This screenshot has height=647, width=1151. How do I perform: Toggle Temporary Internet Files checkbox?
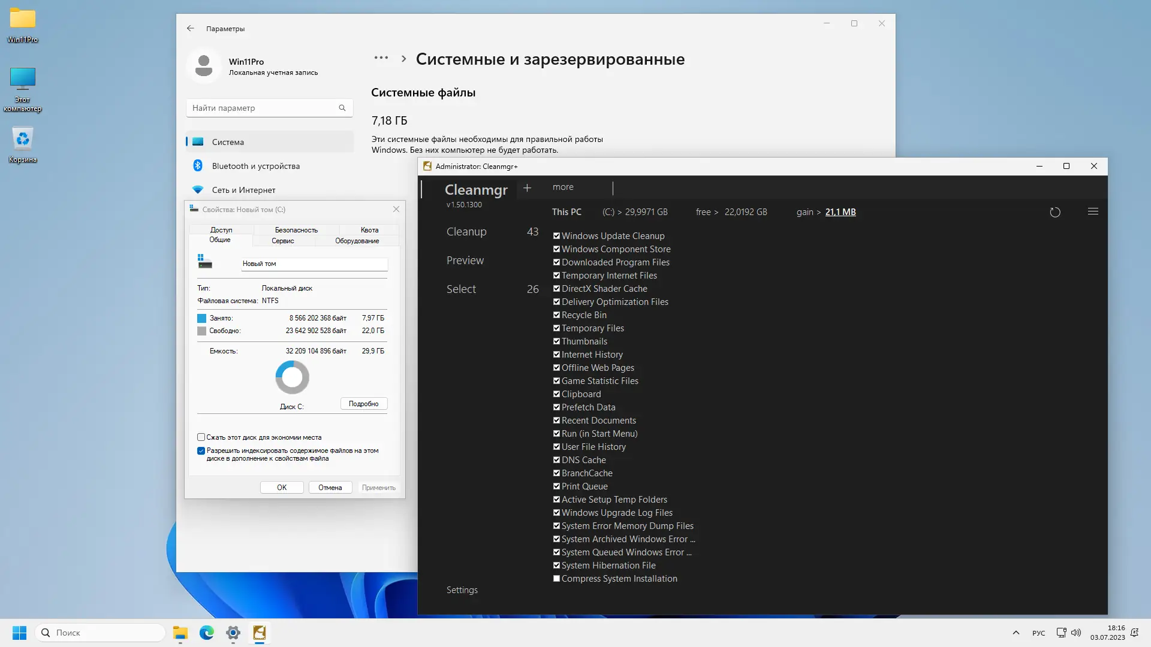[x=556, y=276]
